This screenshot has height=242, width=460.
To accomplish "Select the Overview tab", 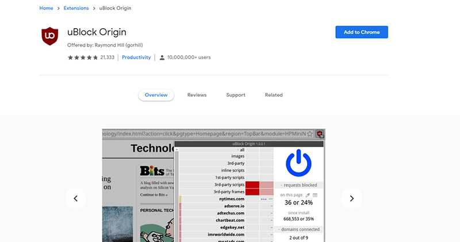I will click(x=156, y=95).
